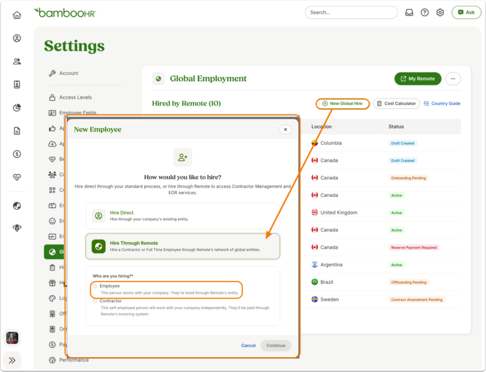The width and height of the screenshot is (486, 372).
Task: Open the inbox tray icon
Action: (x=409, y=13)
